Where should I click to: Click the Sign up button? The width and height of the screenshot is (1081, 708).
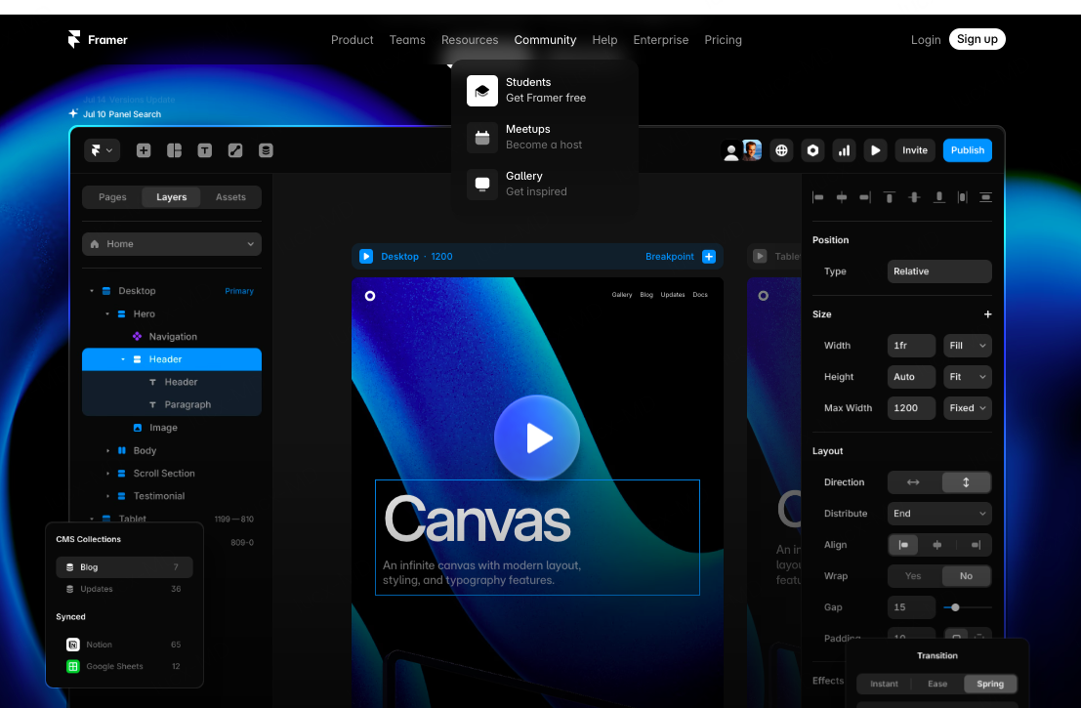coord(977,39)
